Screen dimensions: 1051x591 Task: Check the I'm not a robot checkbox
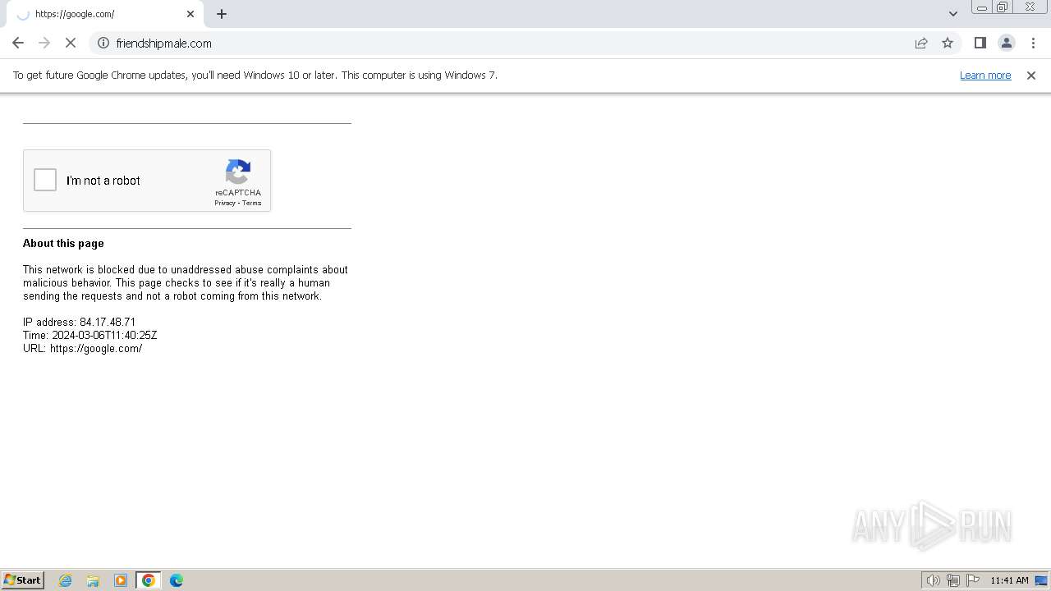45,180
